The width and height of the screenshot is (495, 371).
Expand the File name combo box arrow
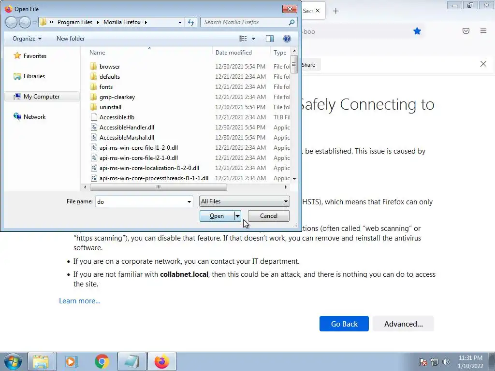189,201
